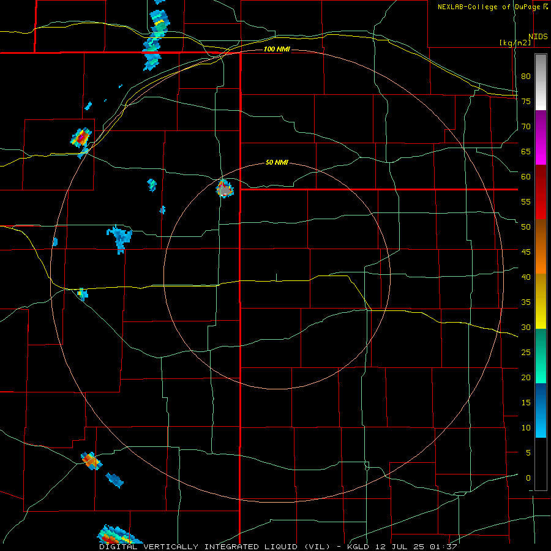Select the 10 value on the color scale
The image size is (551, 551).
(526, 428)
